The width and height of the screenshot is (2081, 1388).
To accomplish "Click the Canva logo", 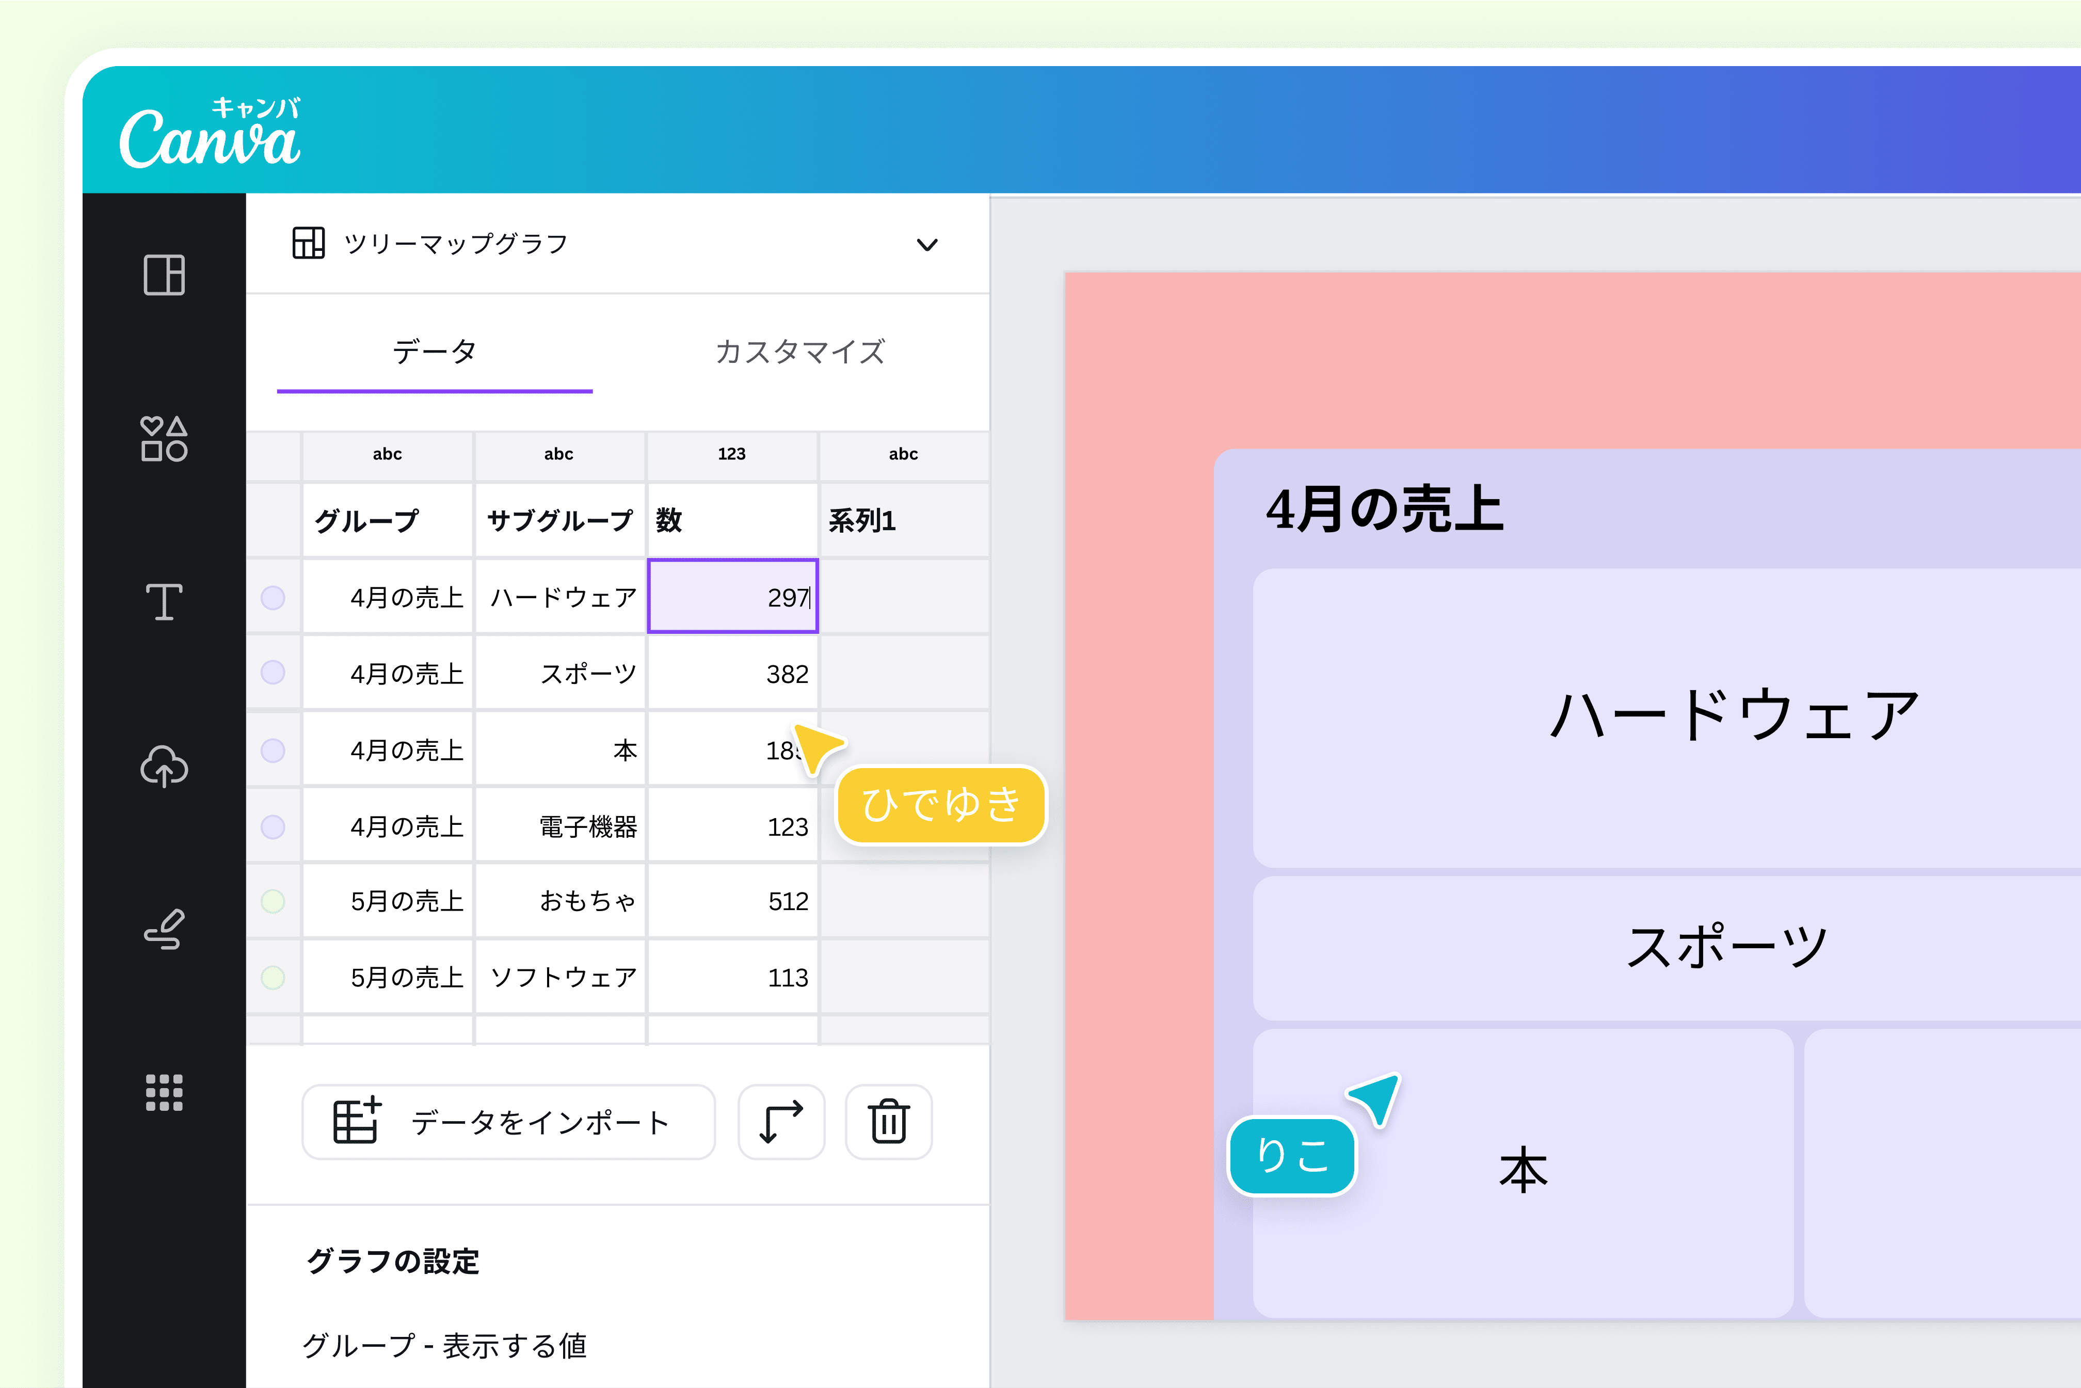I will pos(210,135).
